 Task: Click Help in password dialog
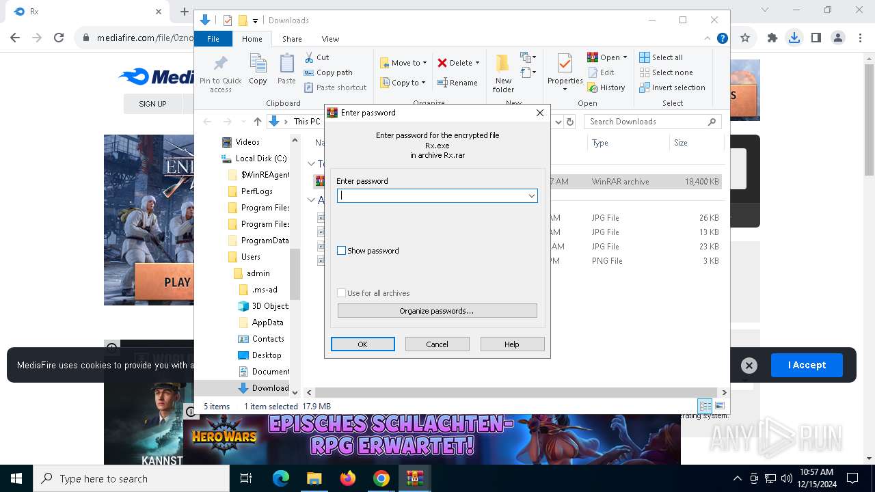point(512,344)
